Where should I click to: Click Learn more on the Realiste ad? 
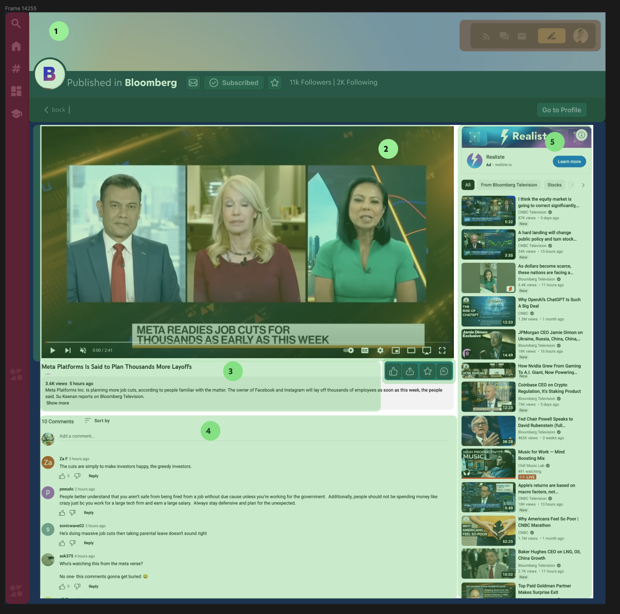pyautogui.click(x=569, y=161)
